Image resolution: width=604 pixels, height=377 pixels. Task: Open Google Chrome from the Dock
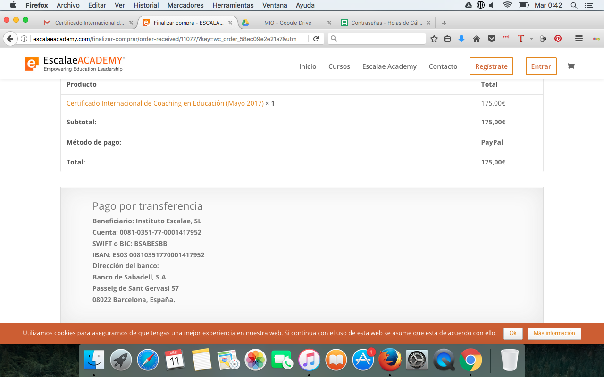470,360
